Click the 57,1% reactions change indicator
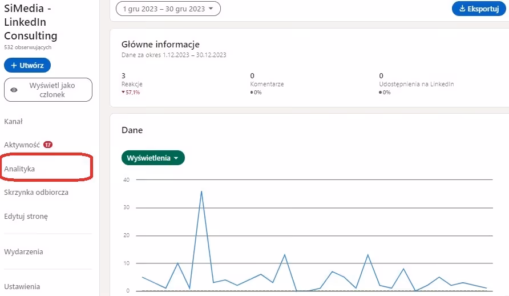 [x=131, y=93]
